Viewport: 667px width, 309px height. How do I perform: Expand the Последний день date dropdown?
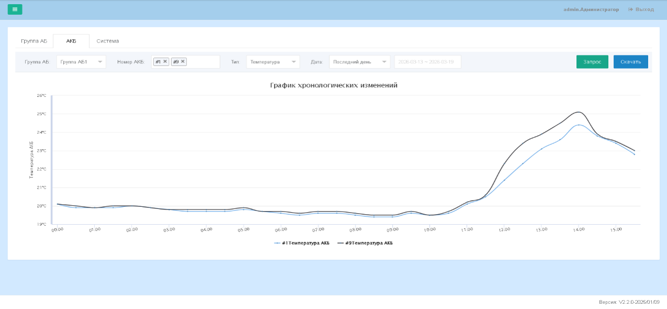pyautogui.click(x=360, y=62)
